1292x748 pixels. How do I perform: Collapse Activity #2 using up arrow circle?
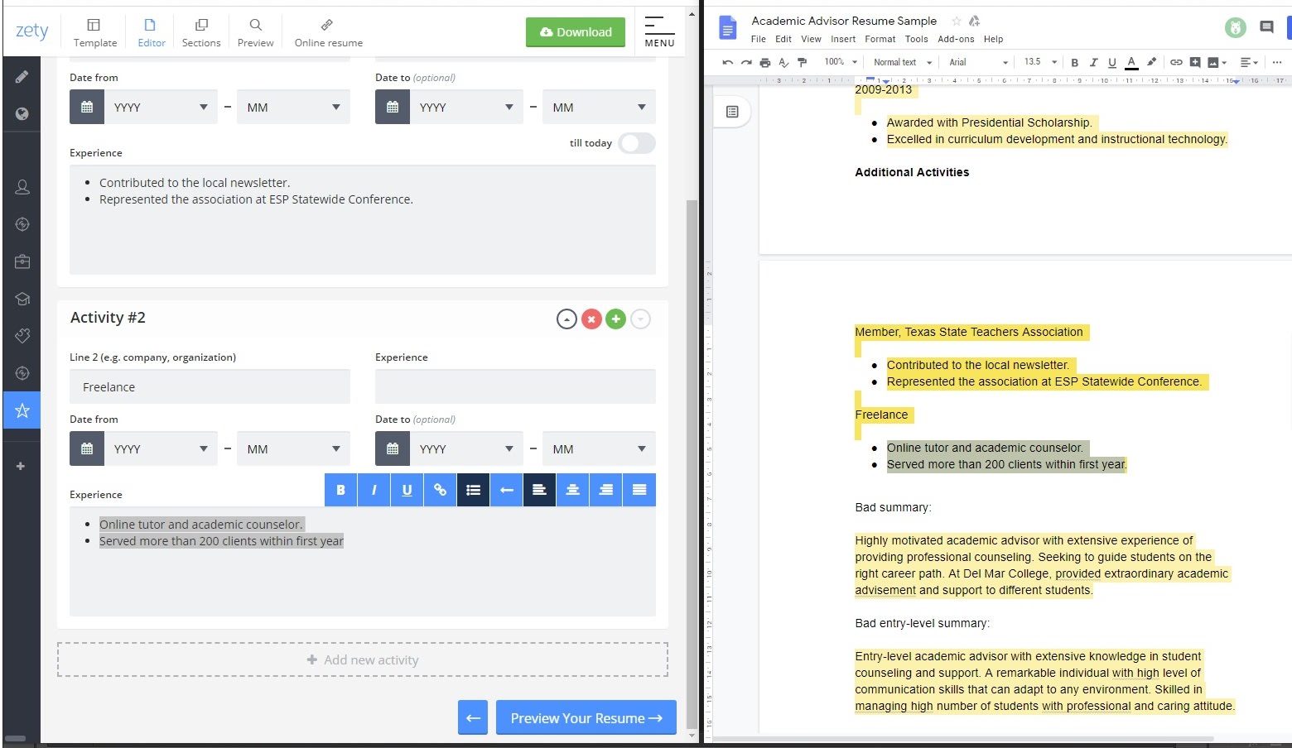pos(566,319)
